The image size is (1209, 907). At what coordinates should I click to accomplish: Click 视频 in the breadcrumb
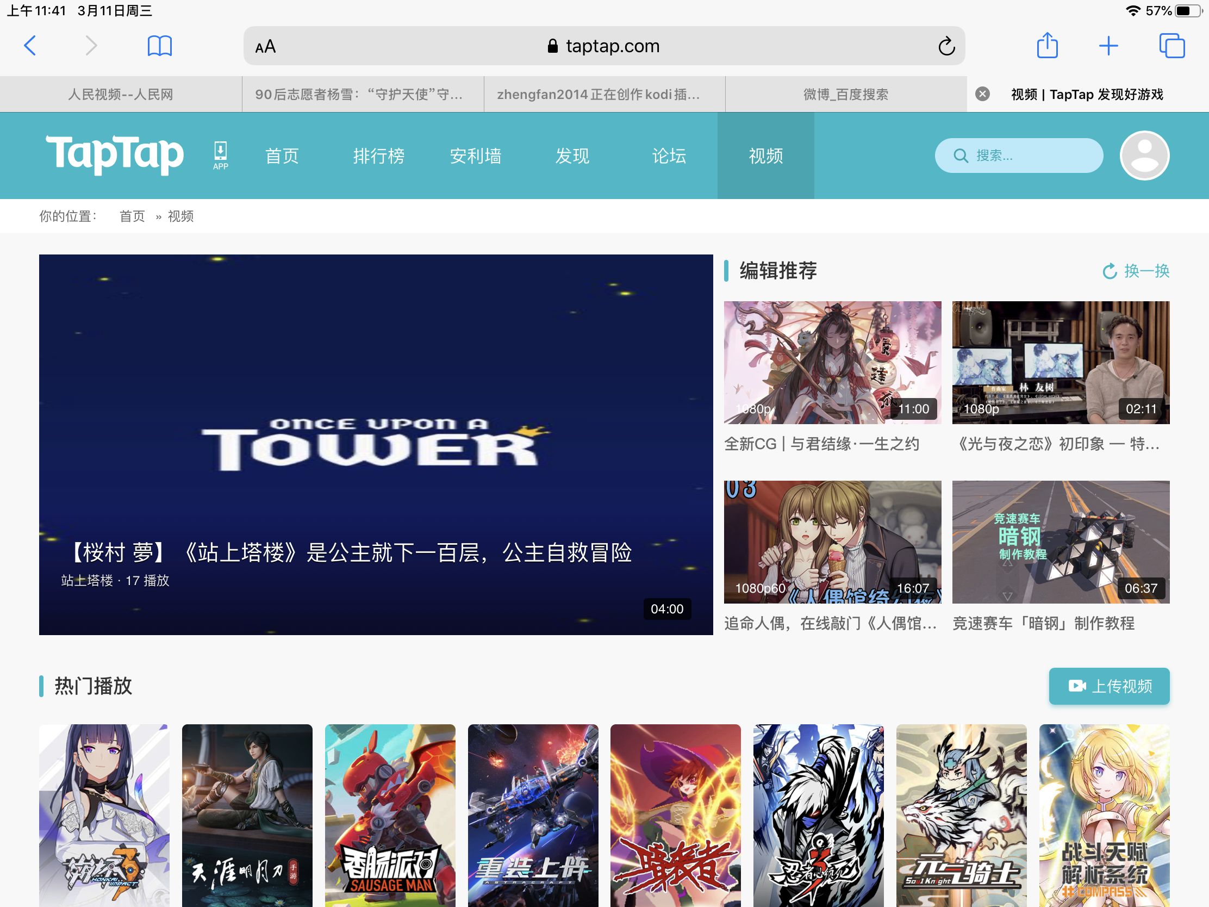[180, 216]
